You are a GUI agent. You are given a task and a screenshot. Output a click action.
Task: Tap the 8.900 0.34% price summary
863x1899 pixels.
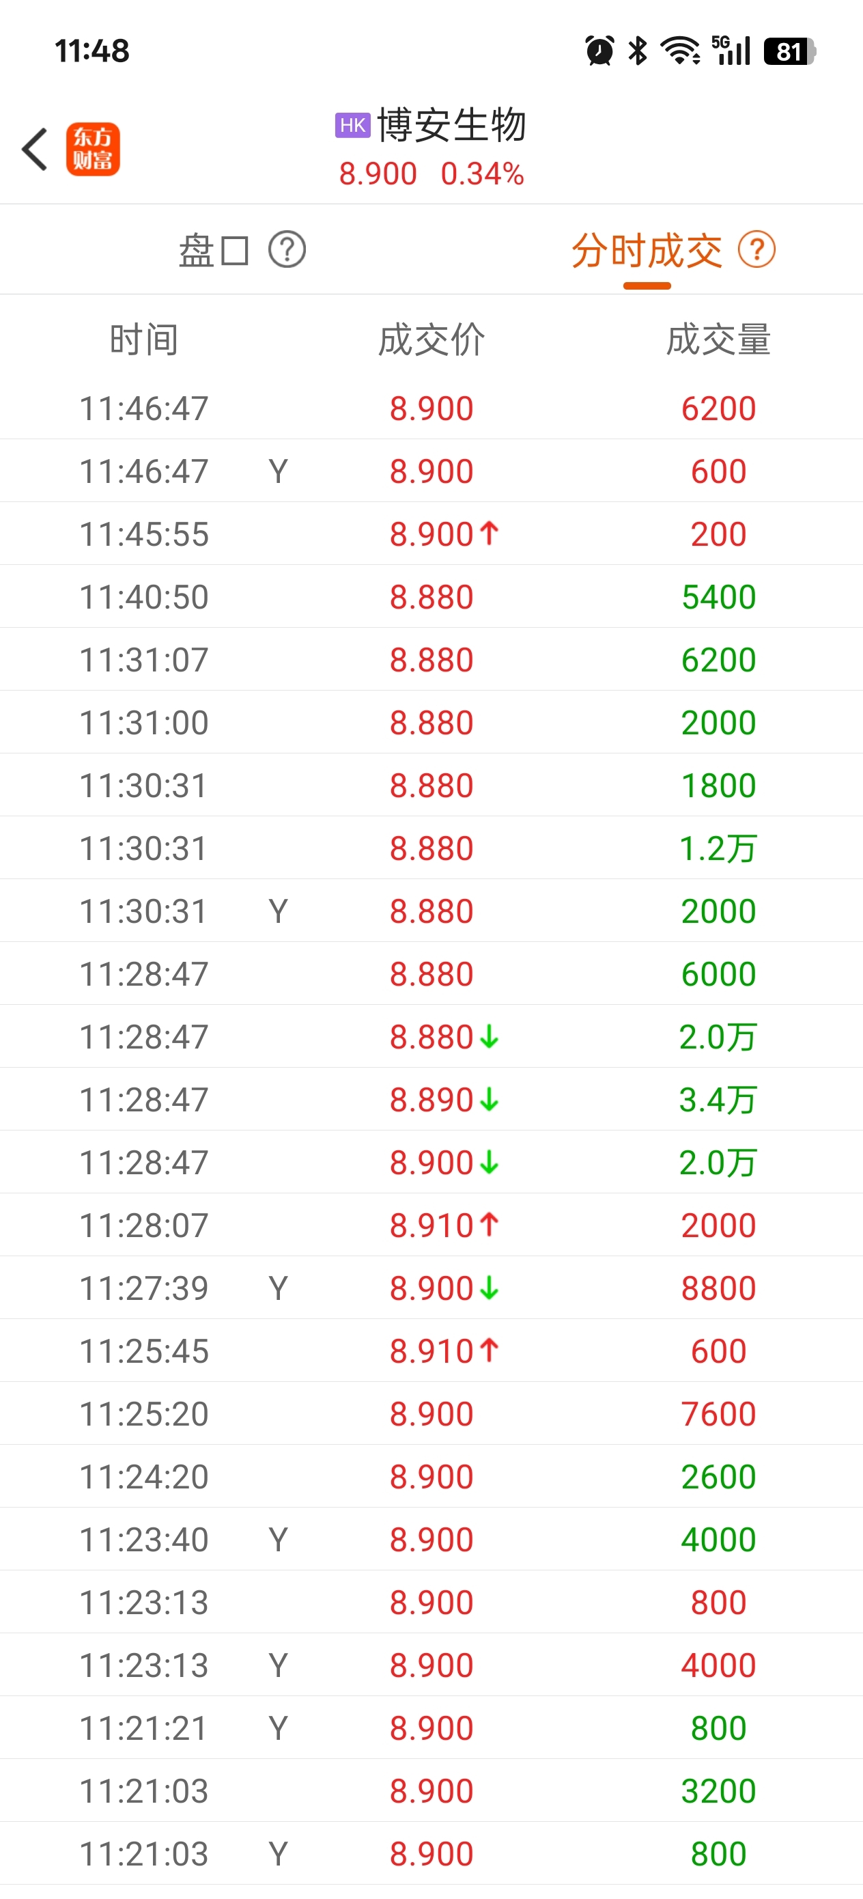pos(431,175)
